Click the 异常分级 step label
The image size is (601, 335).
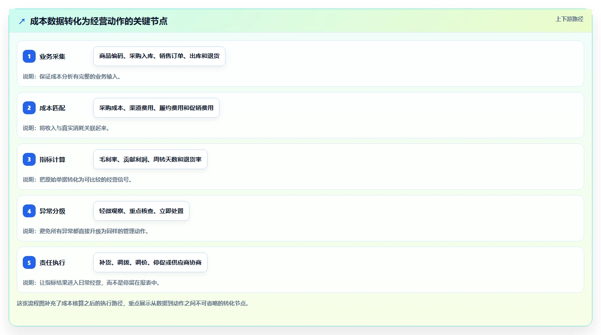coord(52,211)
